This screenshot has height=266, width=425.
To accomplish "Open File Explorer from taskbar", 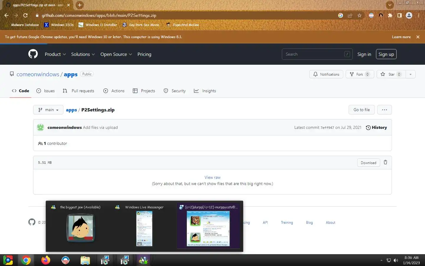I will point(85,260).
